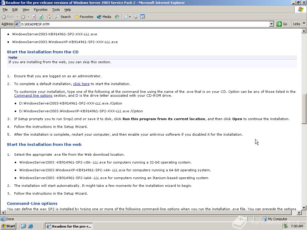This screenshot has height=230, width=307.
Task: Click 'Ensure that you are logged on' step
Action: tap(58, 76)
